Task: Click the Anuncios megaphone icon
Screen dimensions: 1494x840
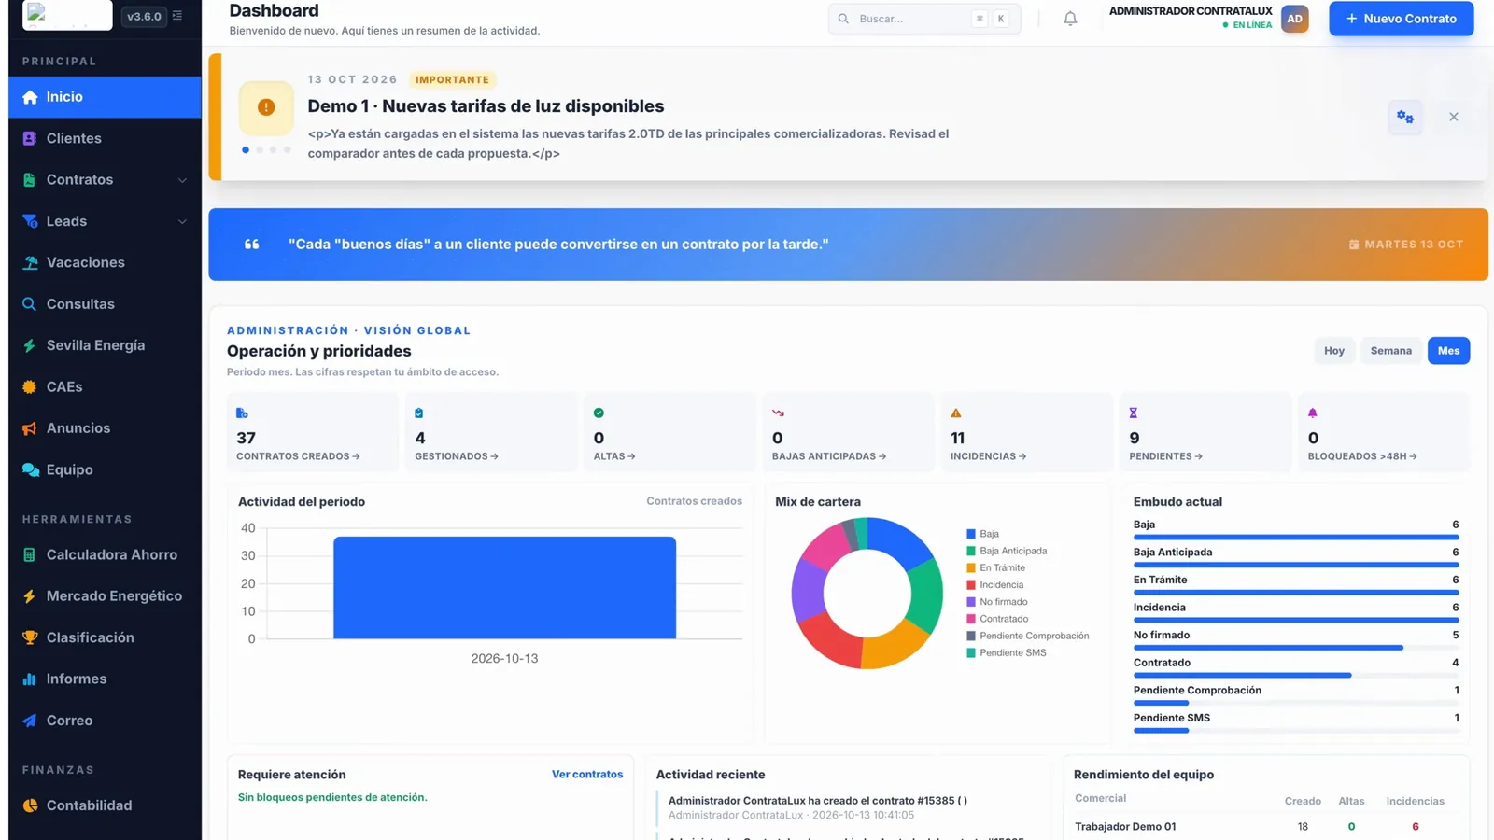Action: pyautogui.click(x=30, y=428)
